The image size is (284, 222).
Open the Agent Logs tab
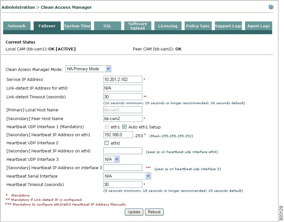pos(258,26)
